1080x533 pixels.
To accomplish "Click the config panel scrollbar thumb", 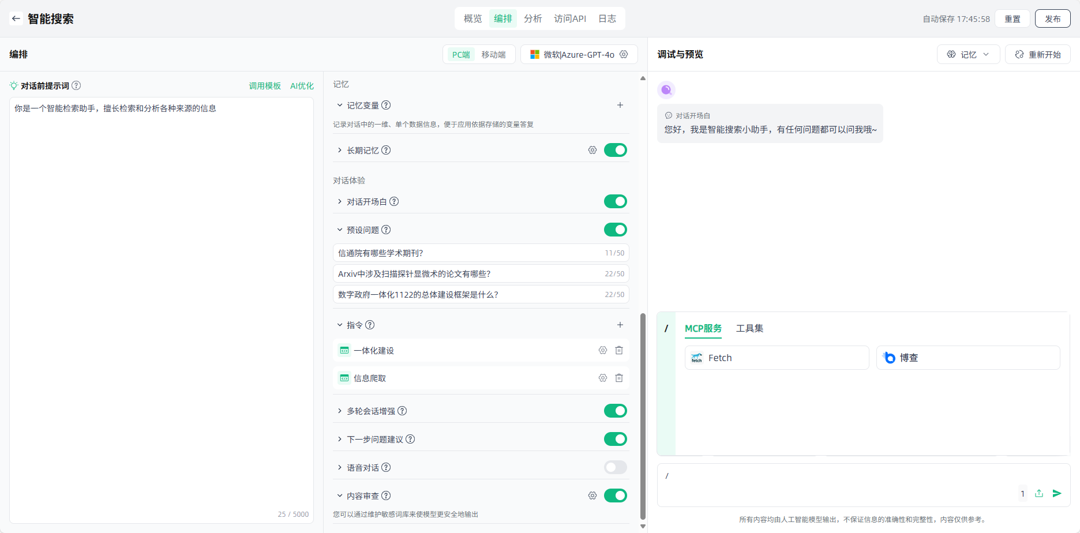I will pos(643,416).
